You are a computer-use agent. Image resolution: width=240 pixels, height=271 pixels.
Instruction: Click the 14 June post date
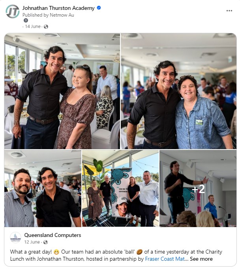(33, 27)
